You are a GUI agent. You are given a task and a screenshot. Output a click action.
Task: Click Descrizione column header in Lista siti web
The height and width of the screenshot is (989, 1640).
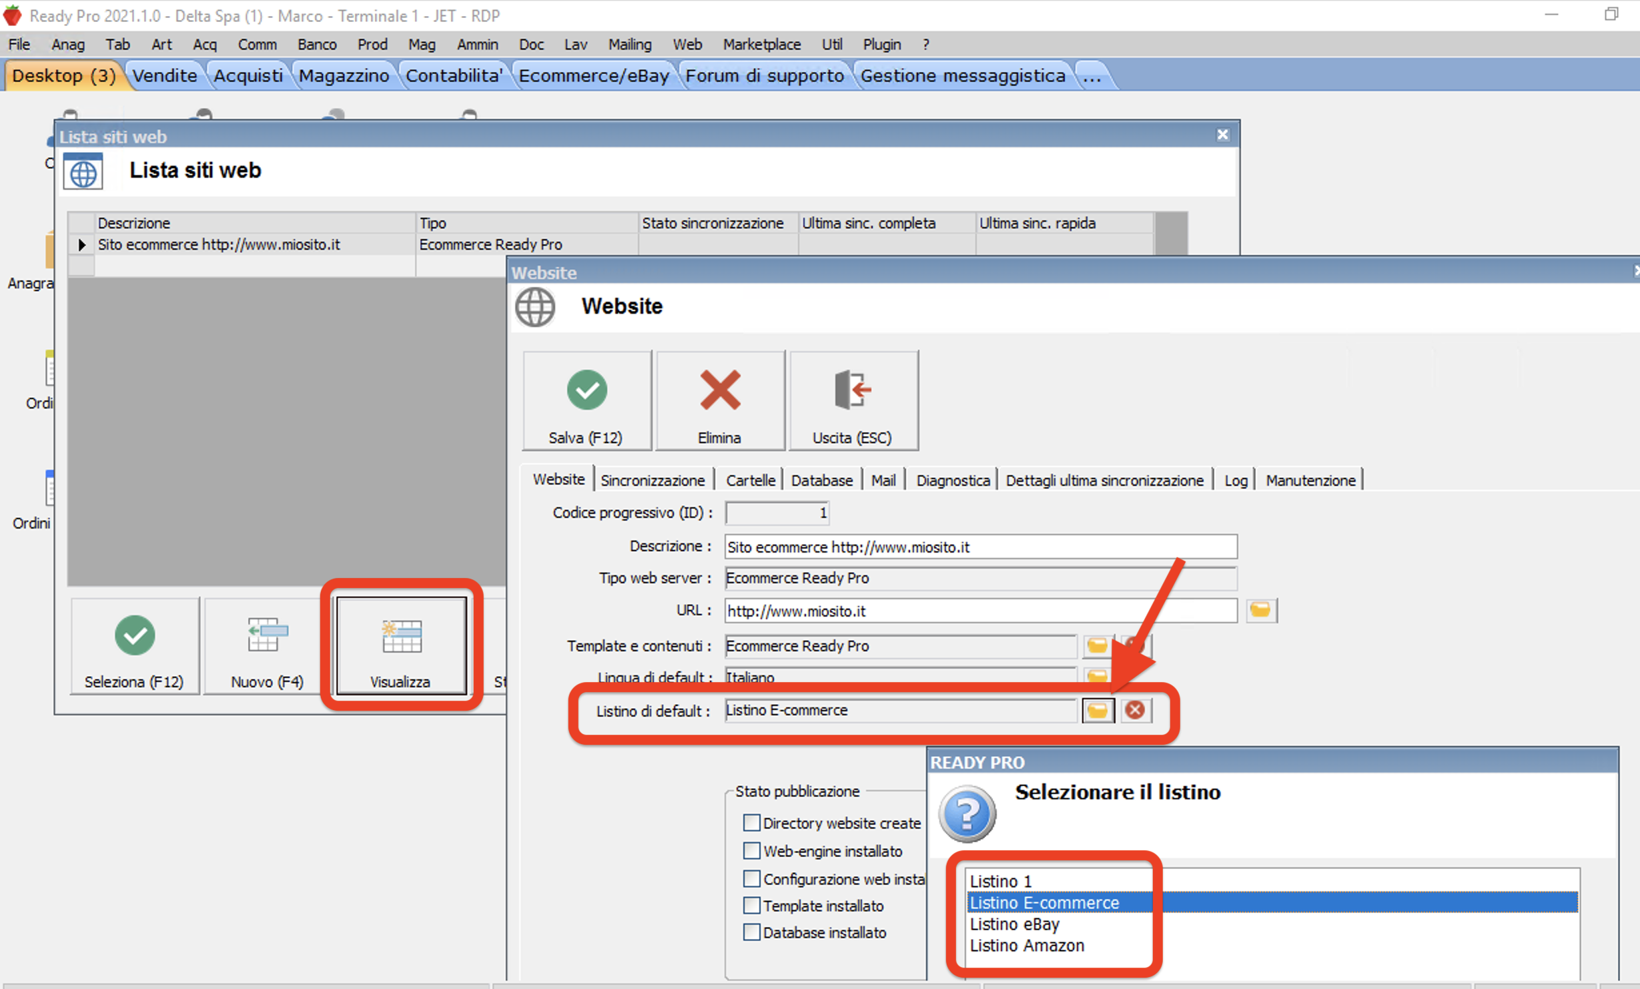pos(255,223)
